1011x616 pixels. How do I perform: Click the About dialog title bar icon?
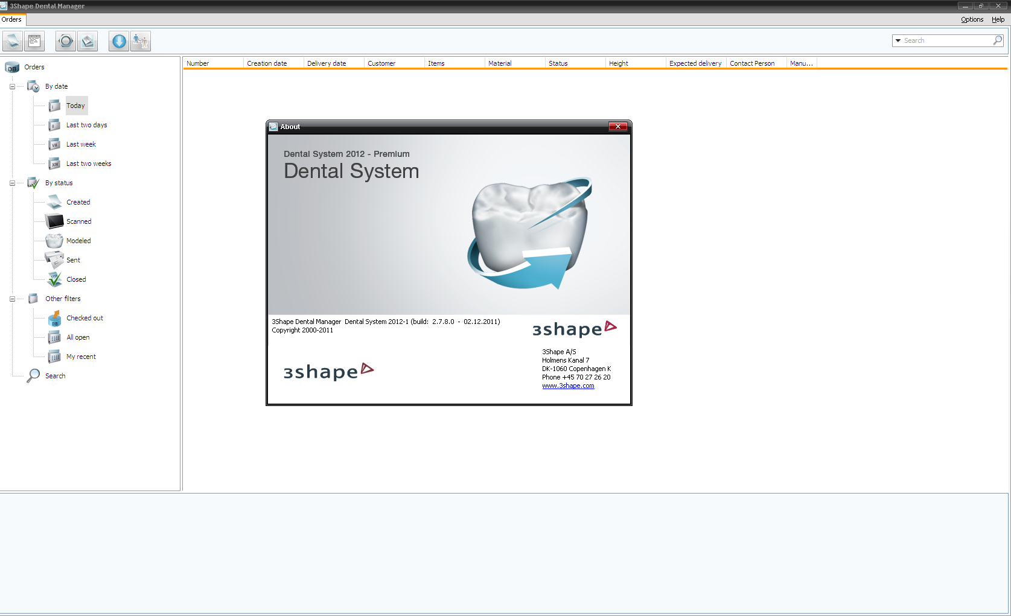point(273,127)
